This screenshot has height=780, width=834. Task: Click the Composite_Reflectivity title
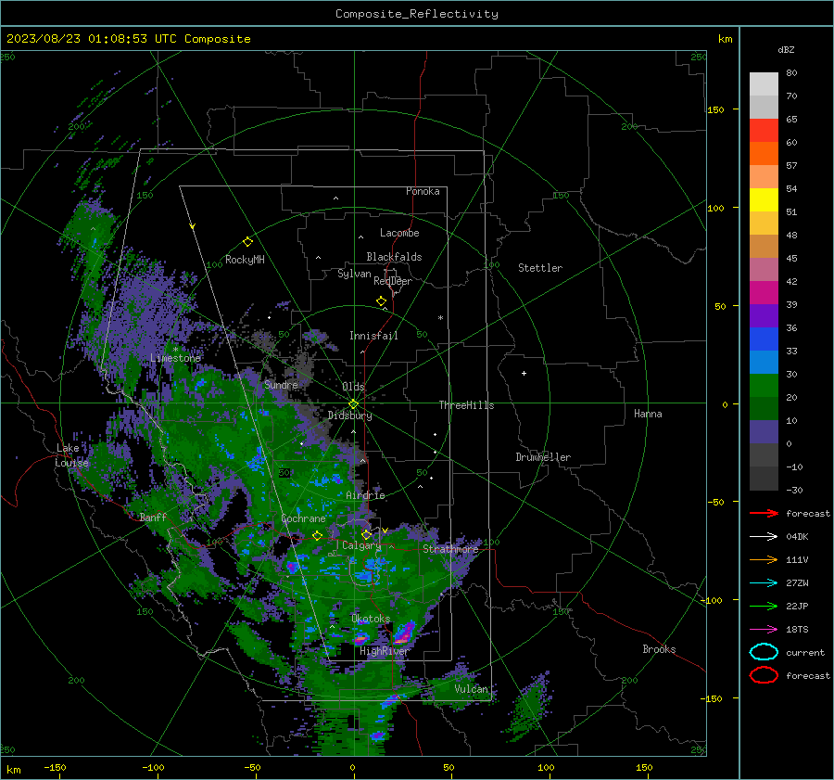(416, 14)
